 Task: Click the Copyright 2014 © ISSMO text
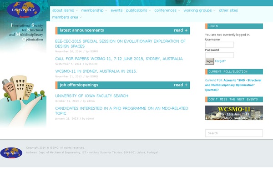click(55, 148)
